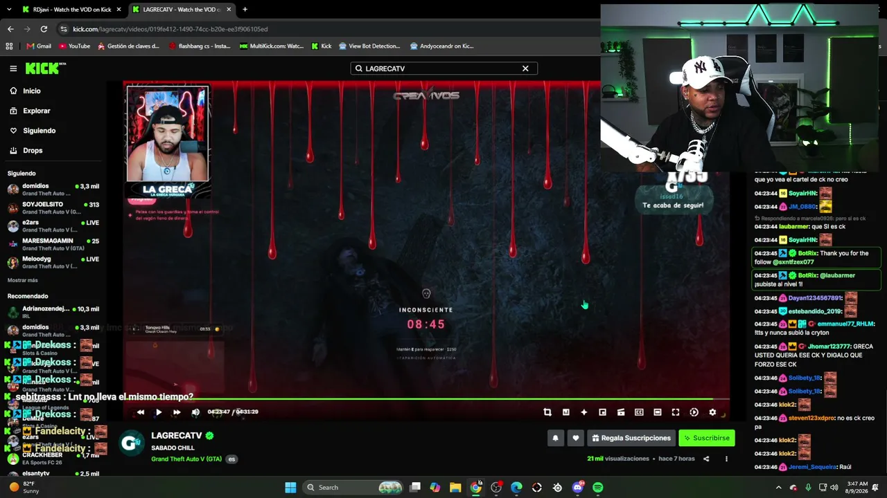Play the paused VOD
Viewport: 887px width, 498px height.
coord(159,412)
